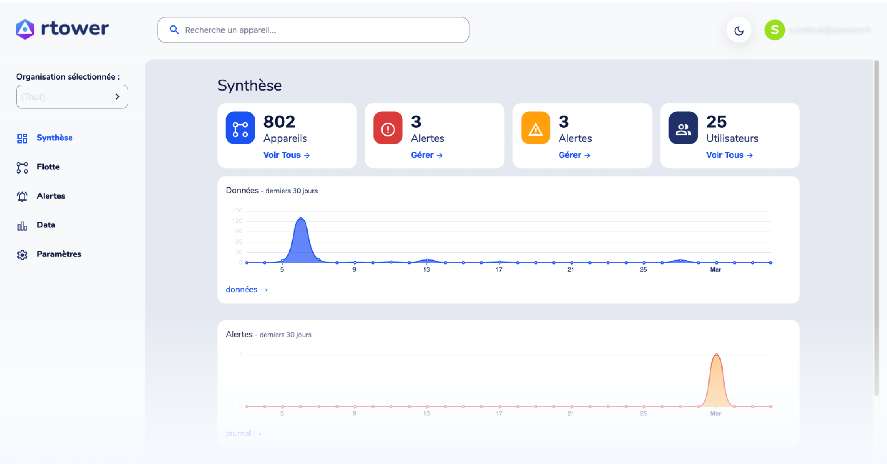Image resolution: width=887 pixels, height=464 pixels.
Task: Click the orange warning alerts icon
Action: click(x=535, y=128)
